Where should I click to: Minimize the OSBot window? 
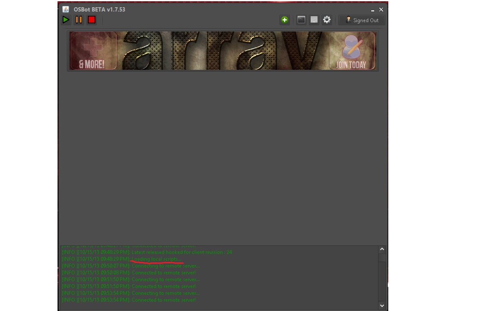coord(373,10)
